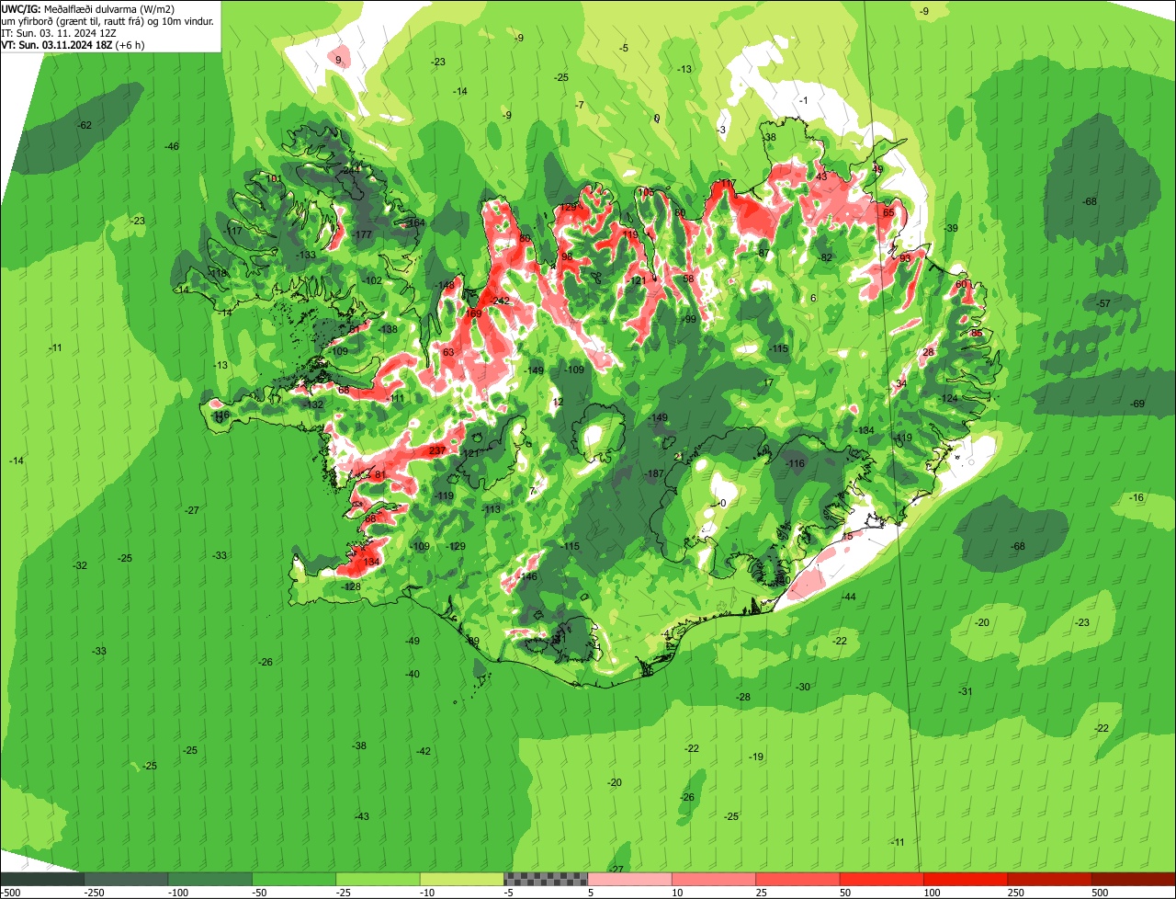1176x899 pixels.
Task: Click the "-39" value off the northeast coast
Action: tap(951, 228)
